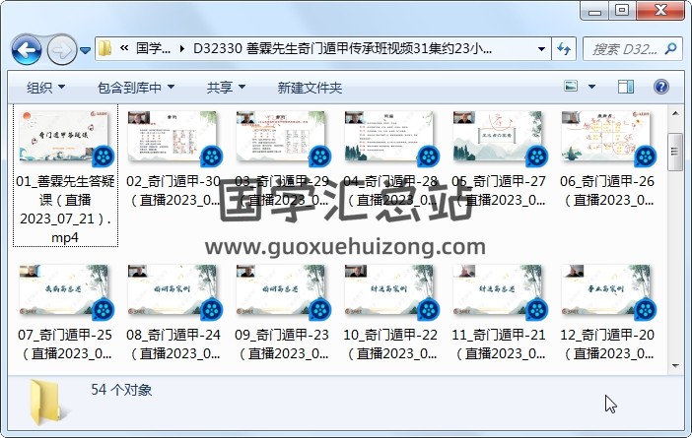Expand the breadcrumb arrow after 国学 folder
The image size is (692, 438).
(182, 48)
